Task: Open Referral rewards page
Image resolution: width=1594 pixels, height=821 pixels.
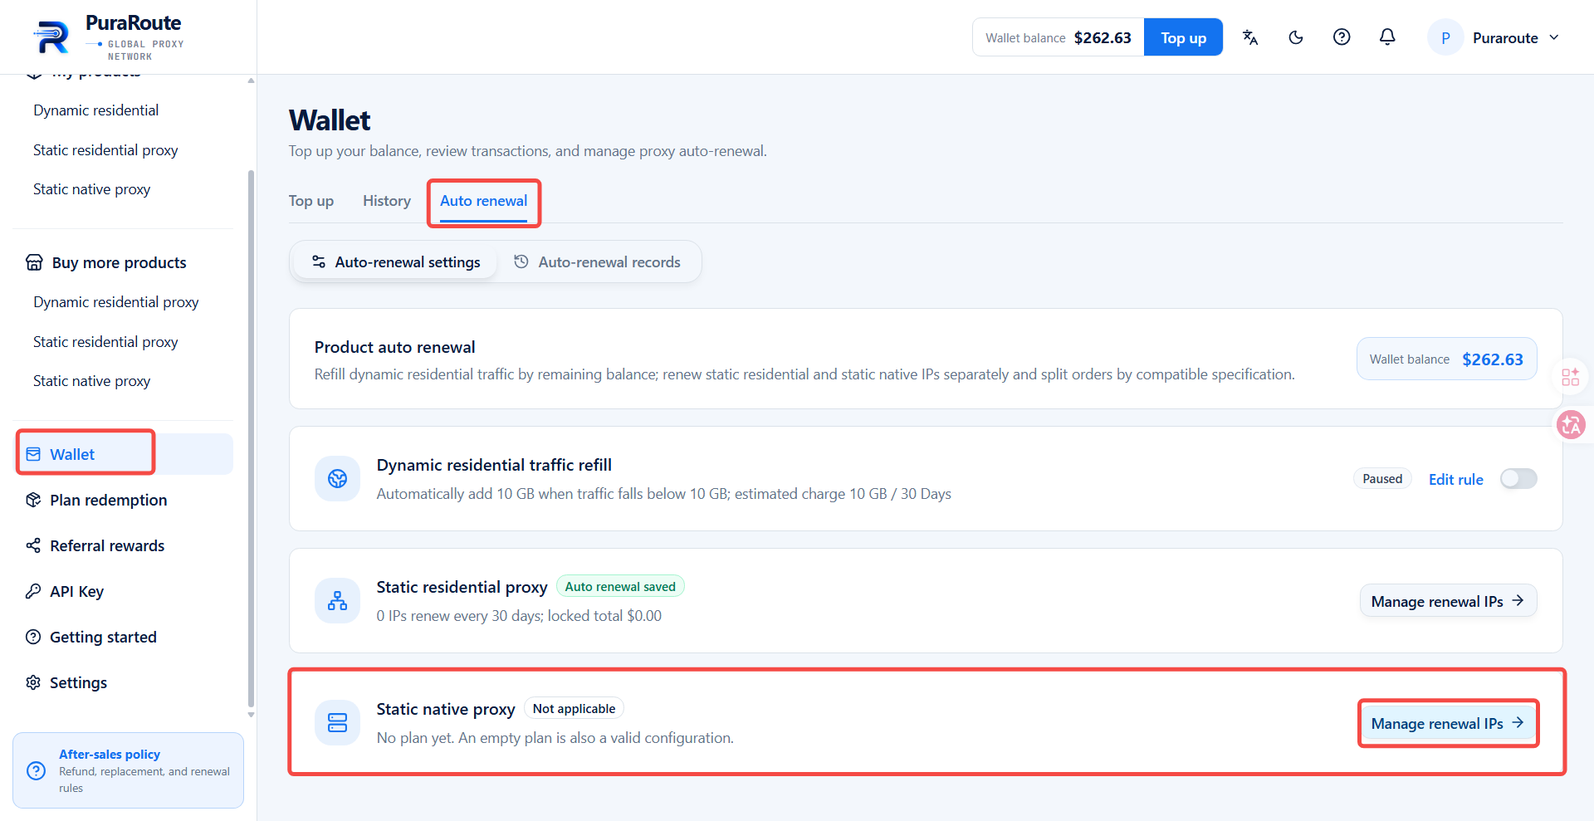Action: 107,545
